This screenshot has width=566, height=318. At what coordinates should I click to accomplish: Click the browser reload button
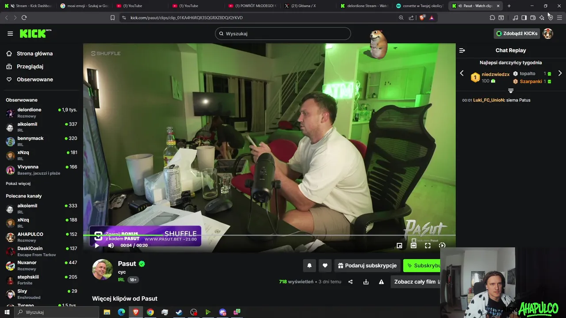point(24,18)
